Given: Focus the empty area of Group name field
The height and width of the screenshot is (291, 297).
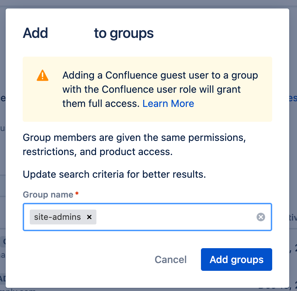Looking at the screenshot, I should point(174,217).
